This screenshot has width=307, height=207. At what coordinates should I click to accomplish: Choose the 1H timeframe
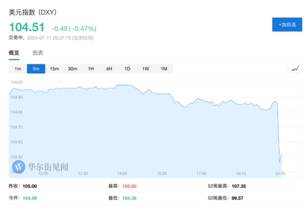coord(91,69)
